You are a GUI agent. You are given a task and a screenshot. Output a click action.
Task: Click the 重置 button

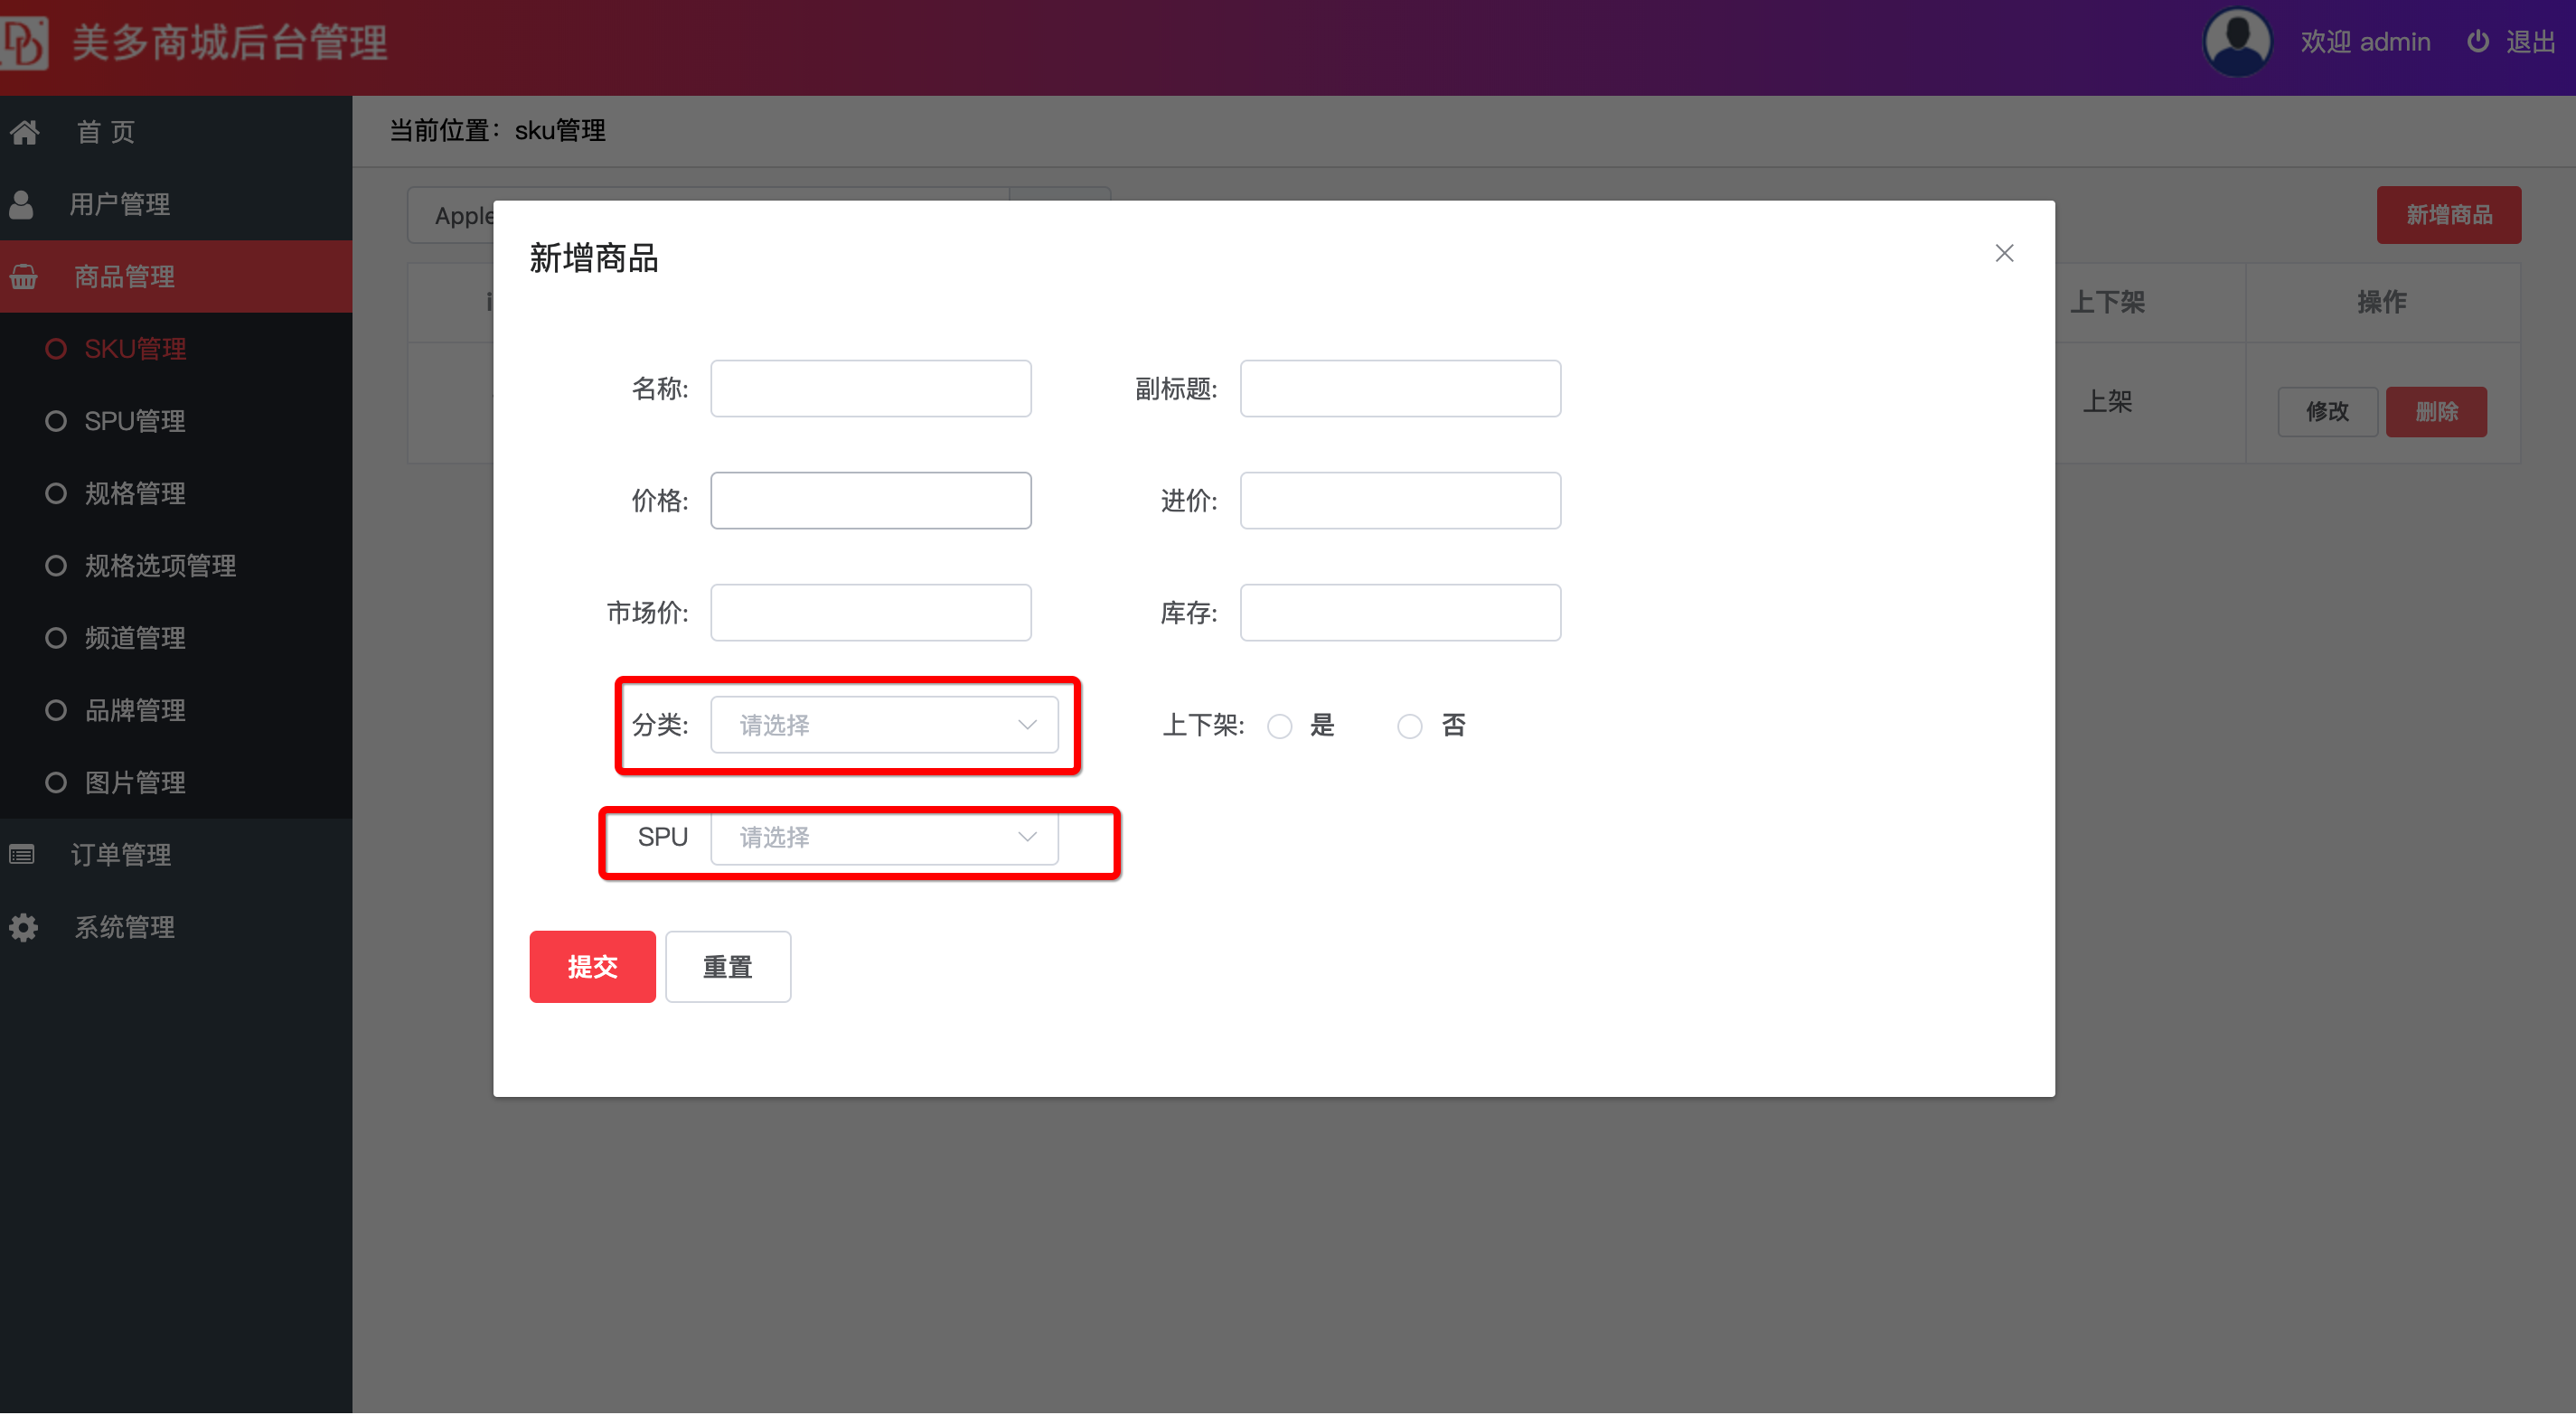[x=727, y=967]
